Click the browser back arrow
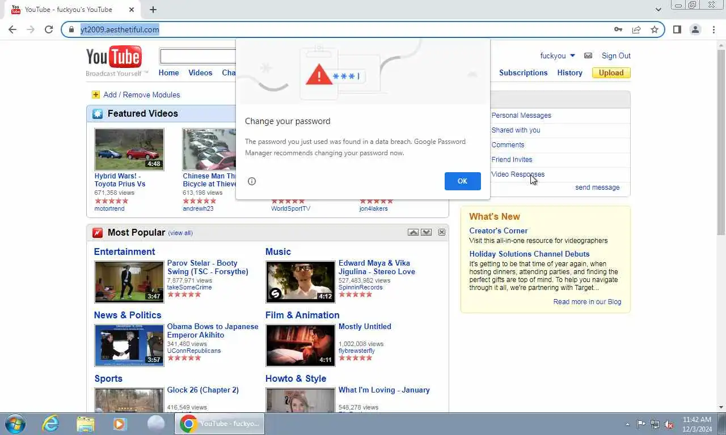This screenshot has width=726, height=435. tap(12, 29)
